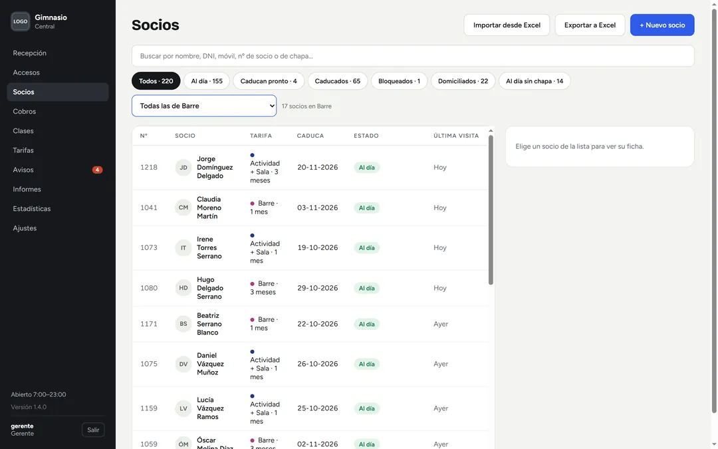Click the ÚLTIMA VISITA column header
The width and height of the screenshot is (718, 449).
click(x=456, y=136)
